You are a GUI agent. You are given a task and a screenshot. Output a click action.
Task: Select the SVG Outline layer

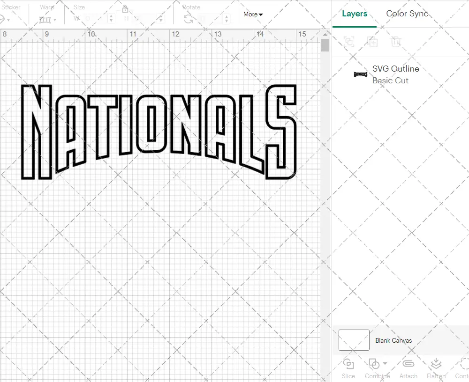(395, 74)
